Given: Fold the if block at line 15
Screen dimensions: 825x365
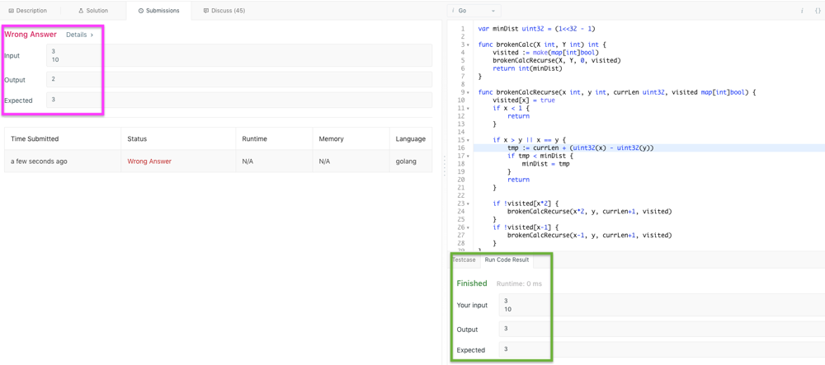Looking at the screenshot, I should [x=469, y=140].
